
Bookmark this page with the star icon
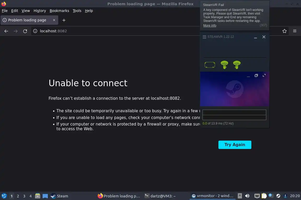[285, 31]
